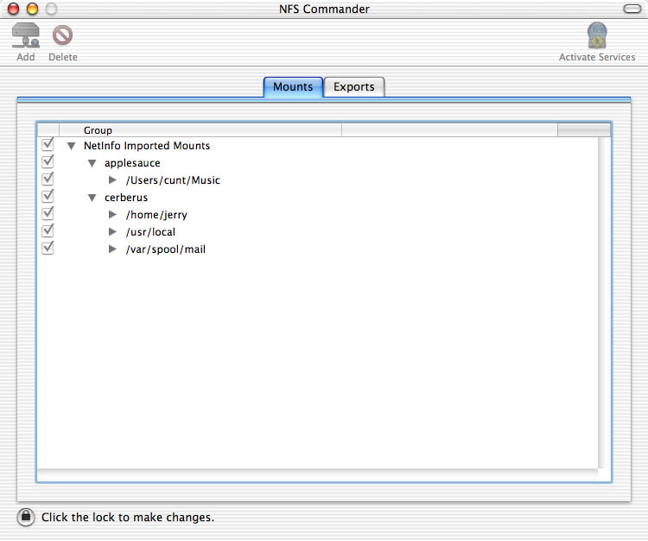Viewport: 648px width, 541px height.
Task: Collapse the NetInfo Imported Mounts group
Action: click(72, 147)
